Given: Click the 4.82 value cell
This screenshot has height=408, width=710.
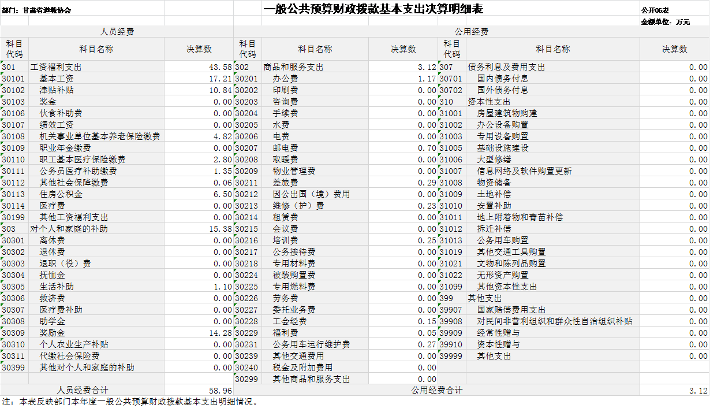Looking at the screenshot, I should [x=199, y=136].
